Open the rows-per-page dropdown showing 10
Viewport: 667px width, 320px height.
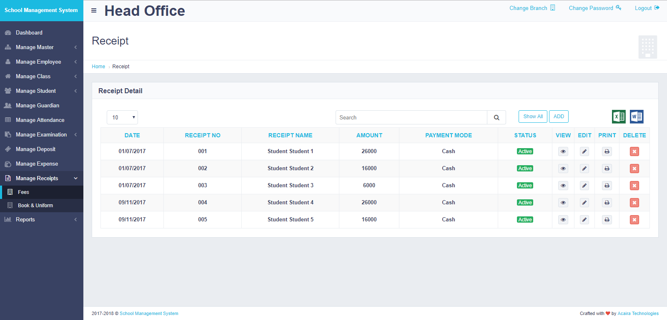coord(122,117)
